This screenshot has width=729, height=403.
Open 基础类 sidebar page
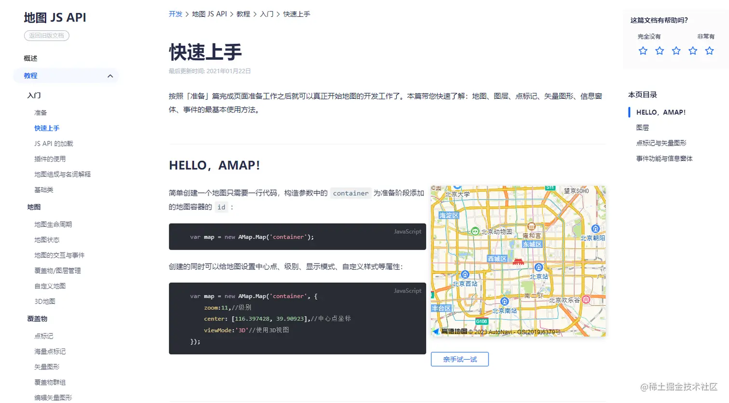[43, 190]
